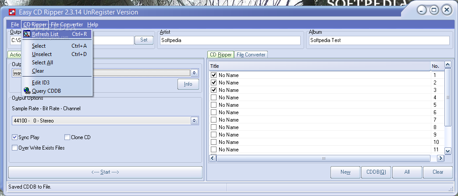Click the Clear button below track list

pyautogui.click(x=438, y=172)
